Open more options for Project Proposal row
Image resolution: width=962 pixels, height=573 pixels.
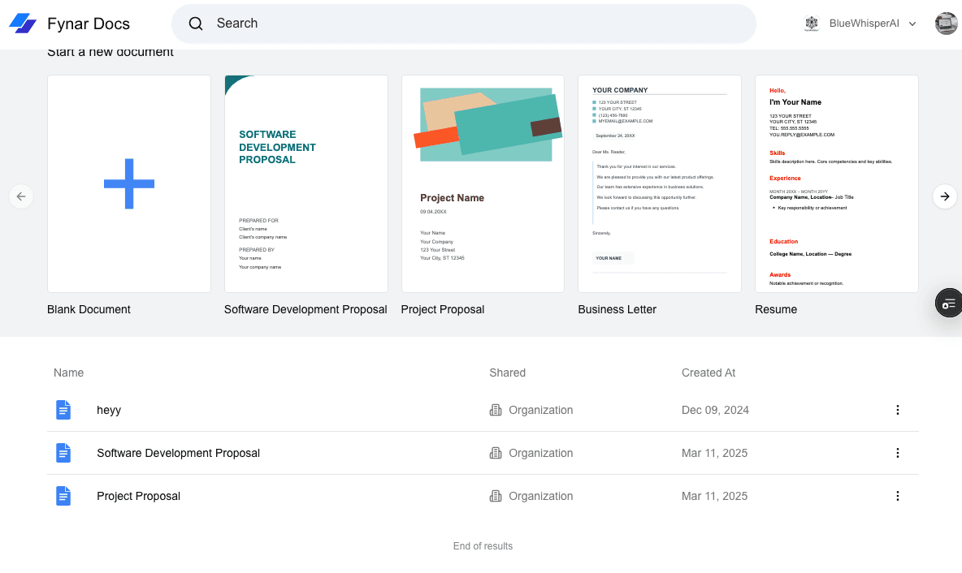coord(898,496)
